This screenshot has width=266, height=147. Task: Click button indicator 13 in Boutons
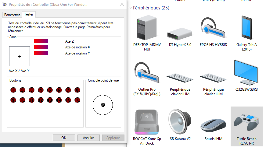50,100
